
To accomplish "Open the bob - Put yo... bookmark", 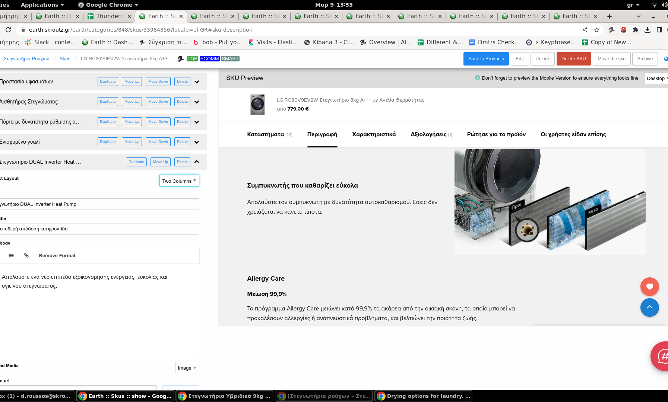I will (x=218, y=42).
